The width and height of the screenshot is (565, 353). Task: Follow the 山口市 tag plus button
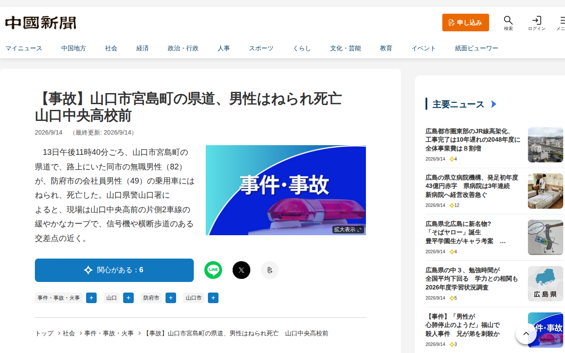[x=213, y=298]
